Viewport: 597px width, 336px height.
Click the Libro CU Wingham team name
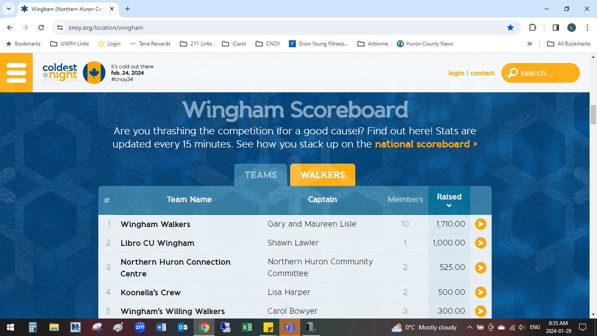coord(157,243)
